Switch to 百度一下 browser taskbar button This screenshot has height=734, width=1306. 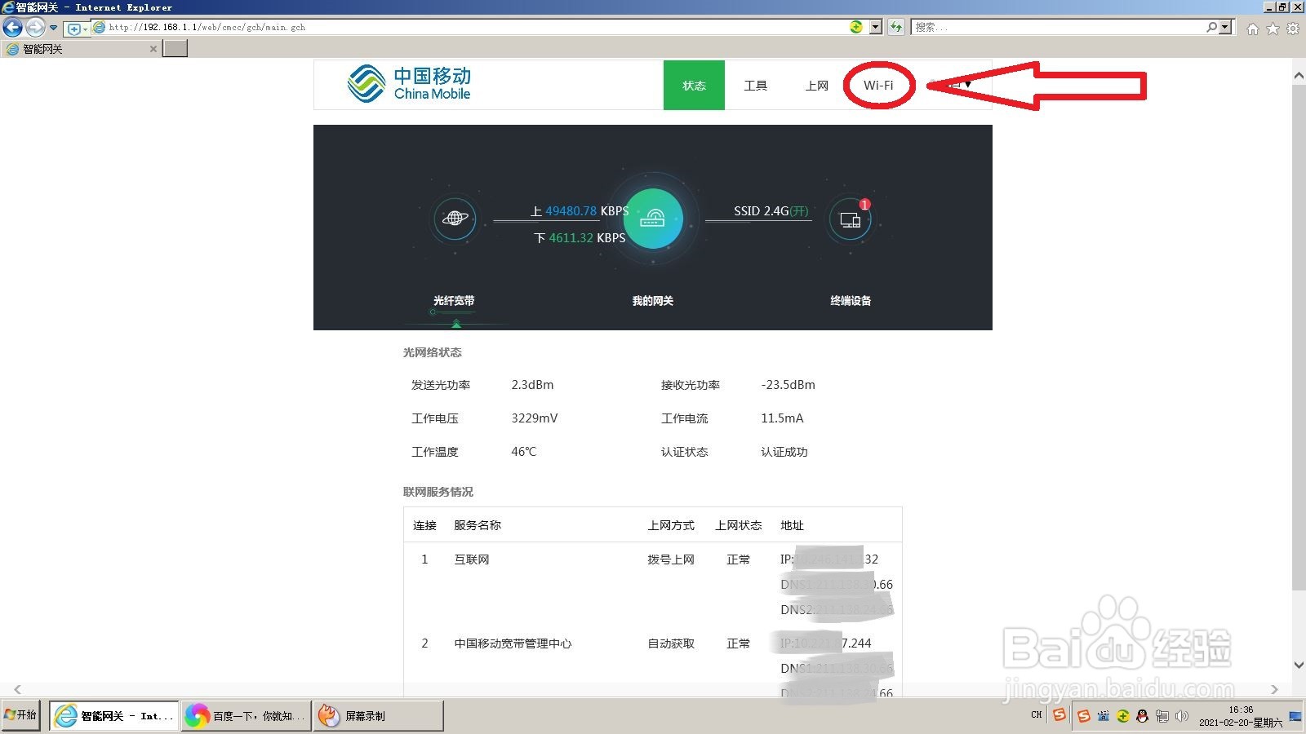pos(246,716)
